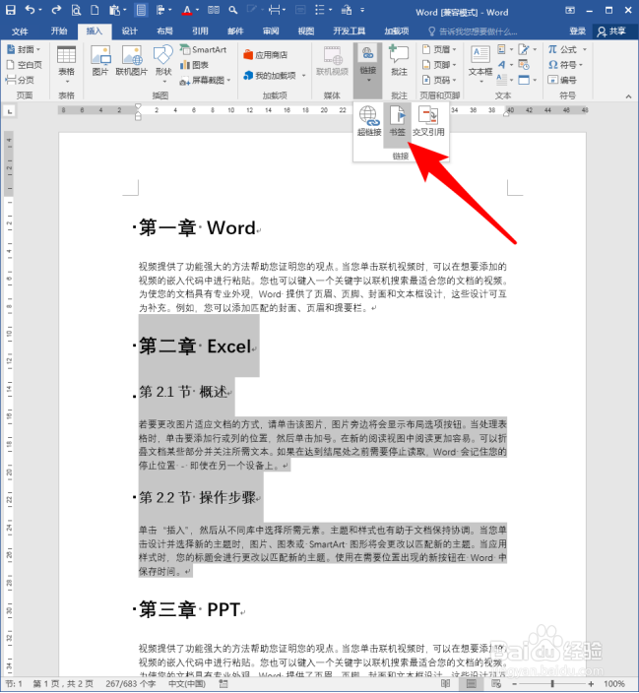The height and width of the screenshot is (693, 639).
Task: Open 封面 cover page dropdown
Action: click(24, 49)
